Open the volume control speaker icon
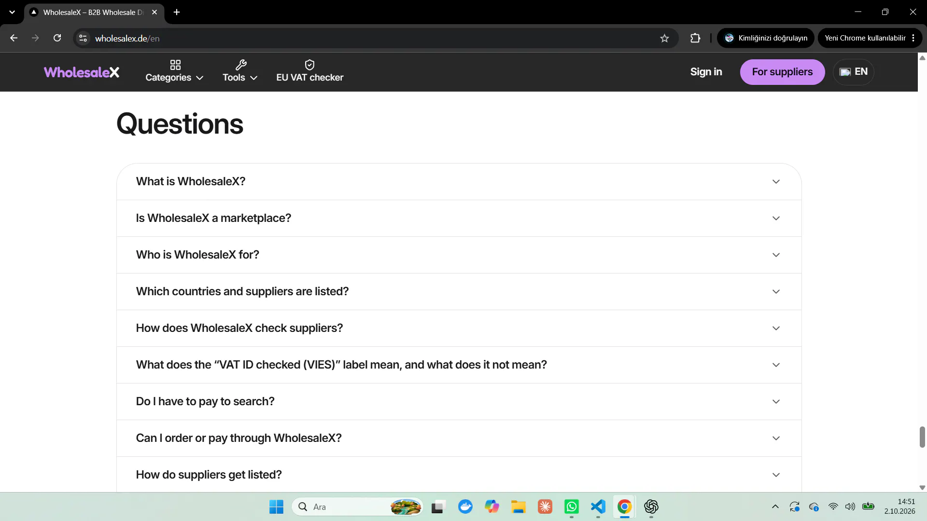 click(850, 507)
